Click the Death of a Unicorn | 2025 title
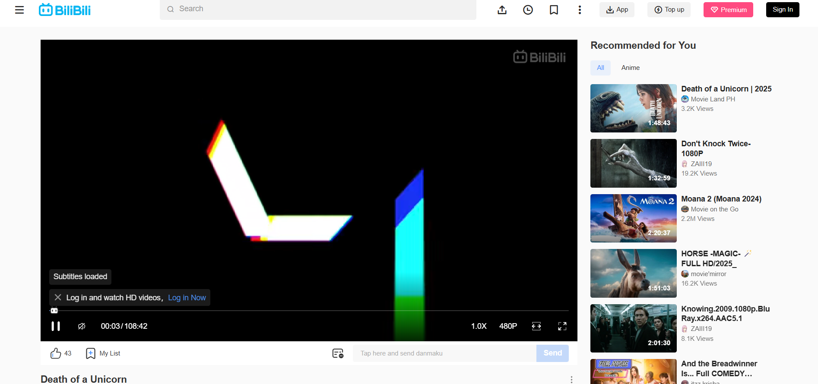This screenshot has height=384, width=818. (726, 89)
